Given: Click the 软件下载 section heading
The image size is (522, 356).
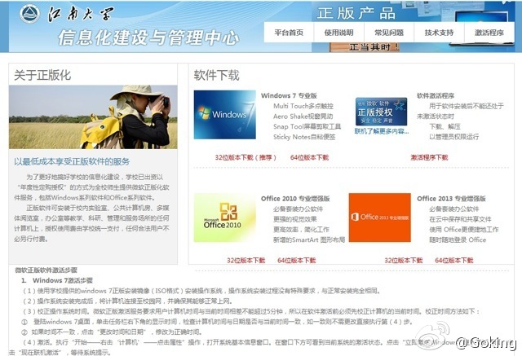Looking at the screenshot, I should coord(217,75).
